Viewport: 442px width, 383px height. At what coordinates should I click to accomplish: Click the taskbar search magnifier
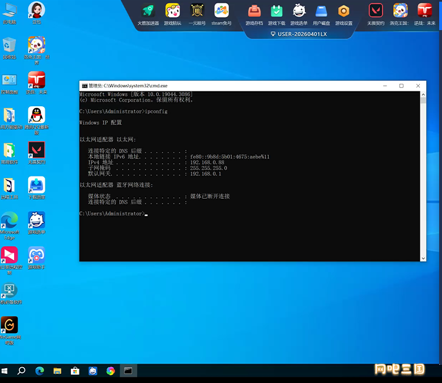[22, 371]
